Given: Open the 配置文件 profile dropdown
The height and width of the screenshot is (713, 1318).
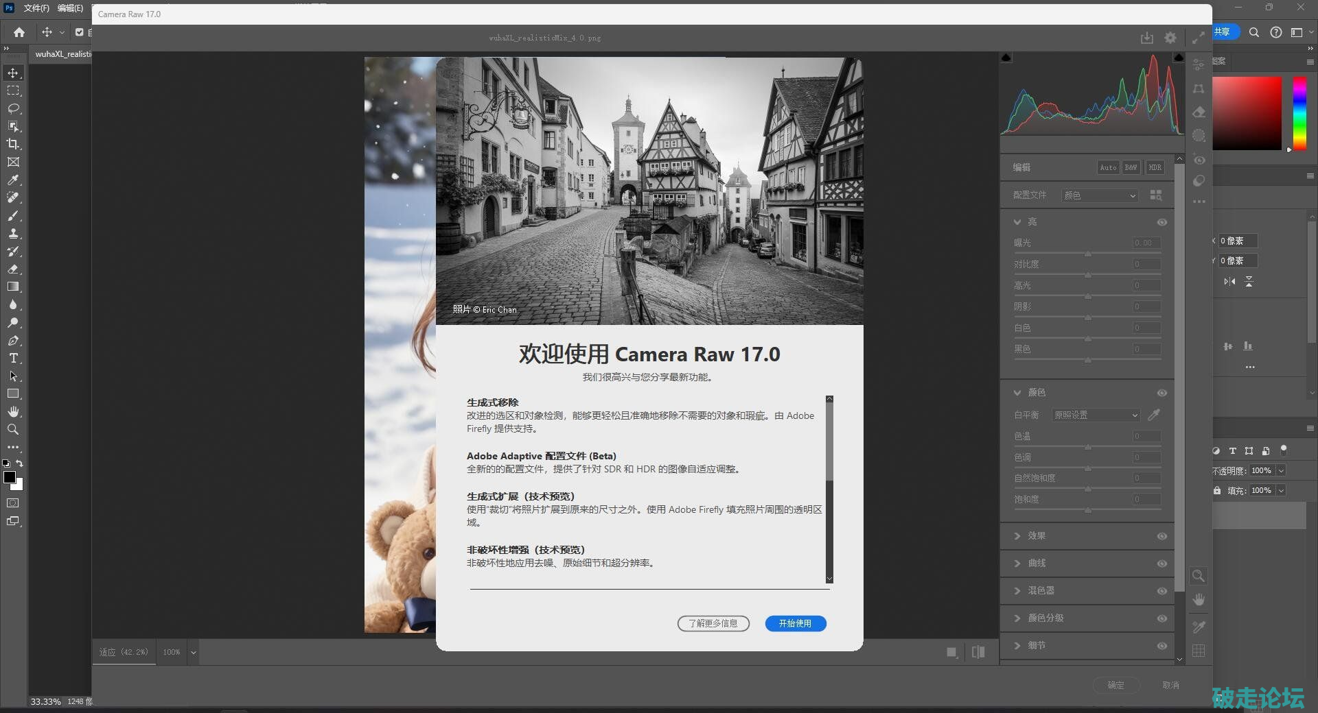Looking at the screenshot, I should coord(1099,195).
